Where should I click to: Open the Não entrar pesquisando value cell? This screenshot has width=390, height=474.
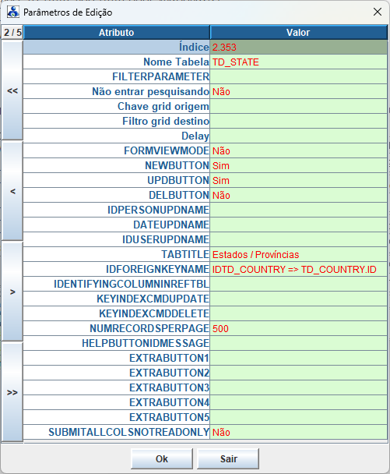pos(299,91)
